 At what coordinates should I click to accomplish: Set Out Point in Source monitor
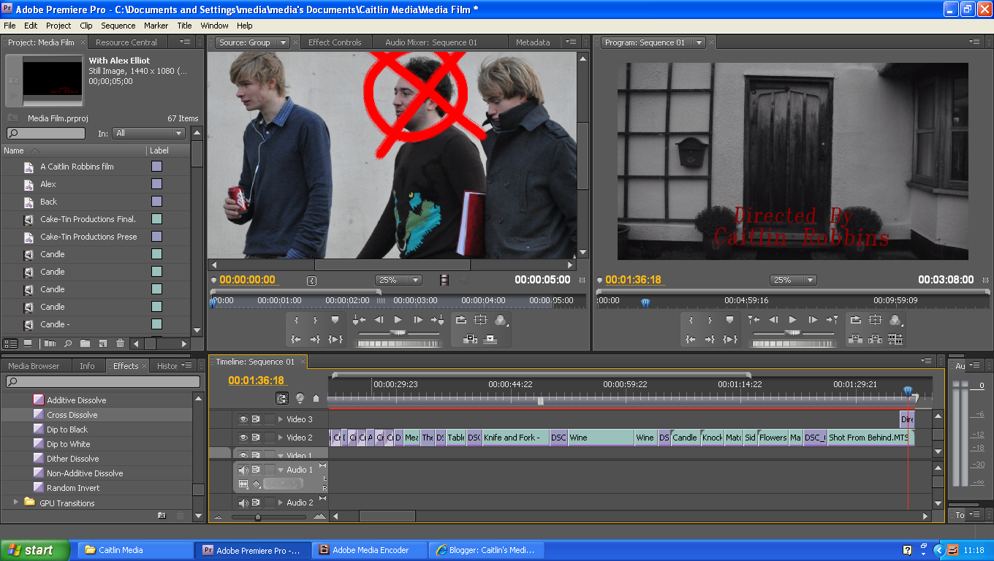coord(315,320)
